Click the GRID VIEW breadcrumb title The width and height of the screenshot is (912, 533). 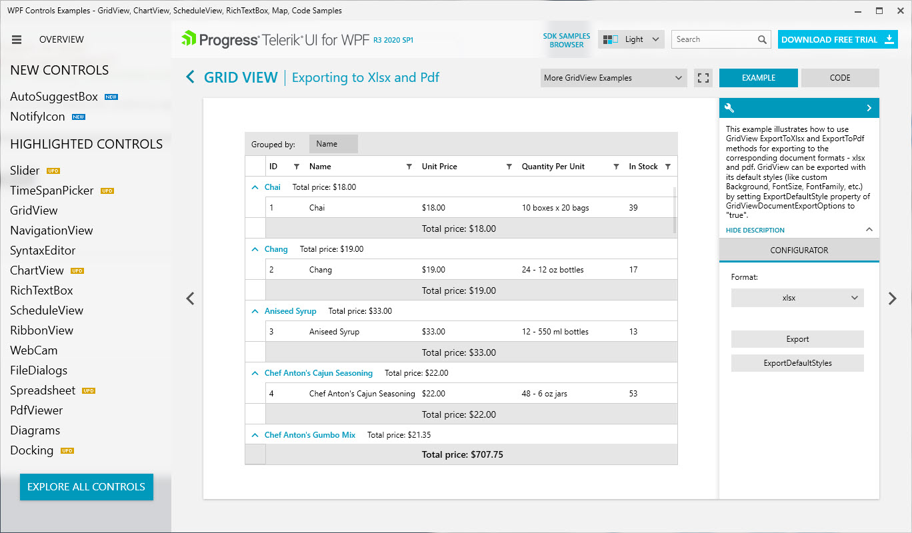tap(241, 77)
